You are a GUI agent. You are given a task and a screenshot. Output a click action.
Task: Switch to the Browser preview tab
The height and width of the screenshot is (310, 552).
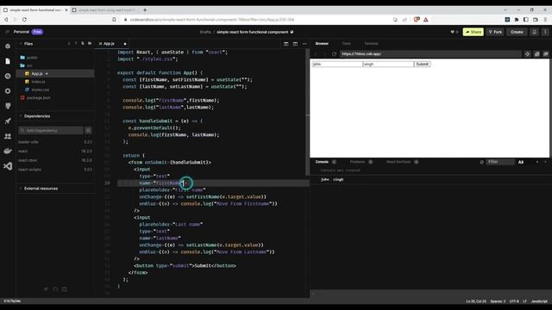tap(322, 44)
